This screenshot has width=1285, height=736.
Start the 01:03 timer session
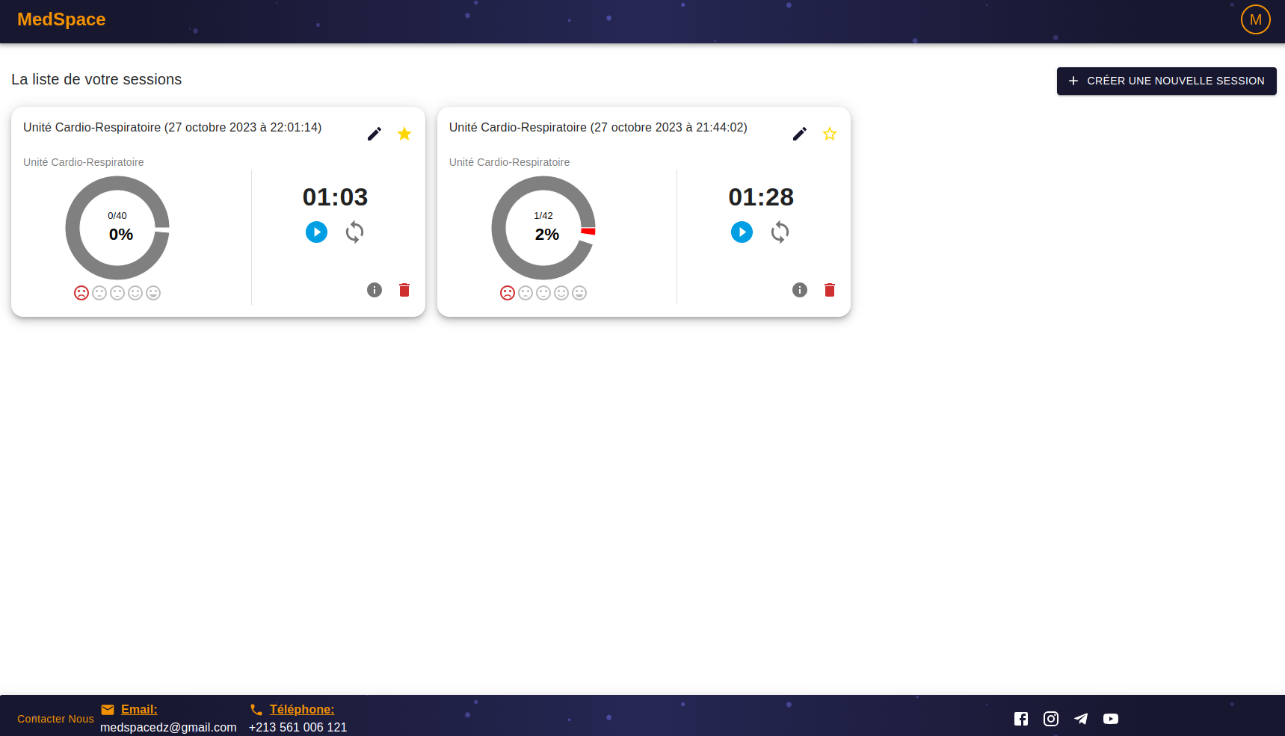coord(316,232)
